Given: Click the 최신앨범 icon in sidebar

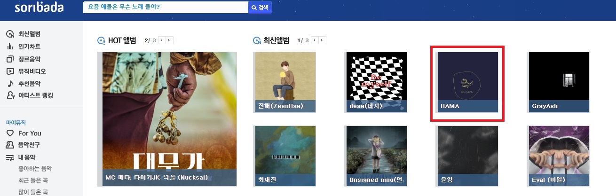Looking at the screenshot, I should (x=10, y=34).
